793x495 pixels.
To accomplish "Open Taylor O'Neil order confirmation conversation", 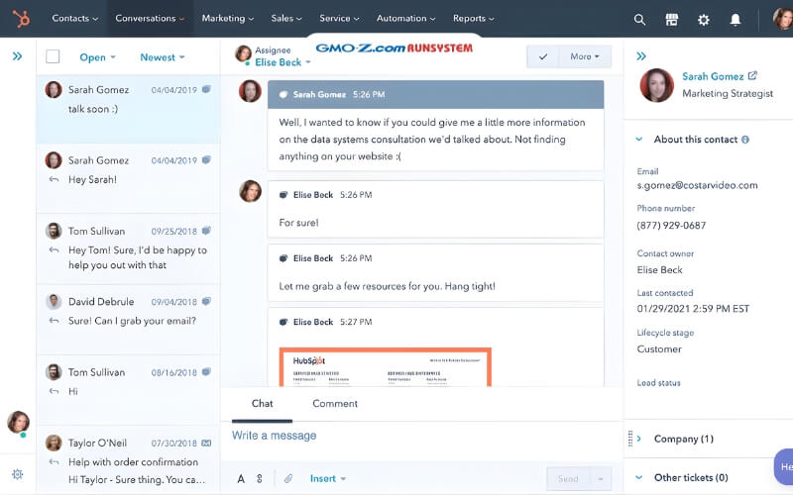I will (x=129, y=460).
